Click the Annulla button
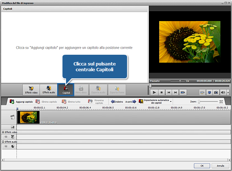Screen dimensions: 232x171 pyautogui.click(x=220, y=166)
